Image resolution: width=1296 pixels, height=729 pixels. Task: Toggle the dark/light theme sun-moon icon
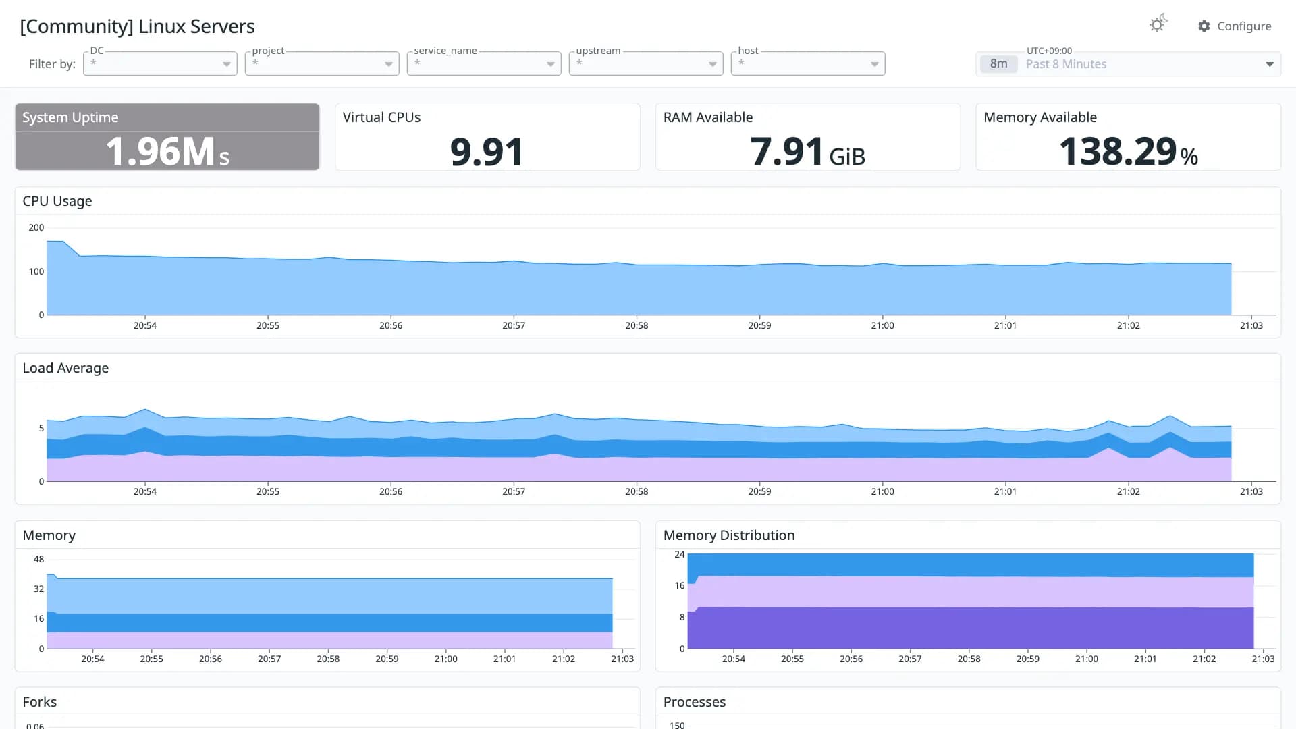tap(1158, 24)
